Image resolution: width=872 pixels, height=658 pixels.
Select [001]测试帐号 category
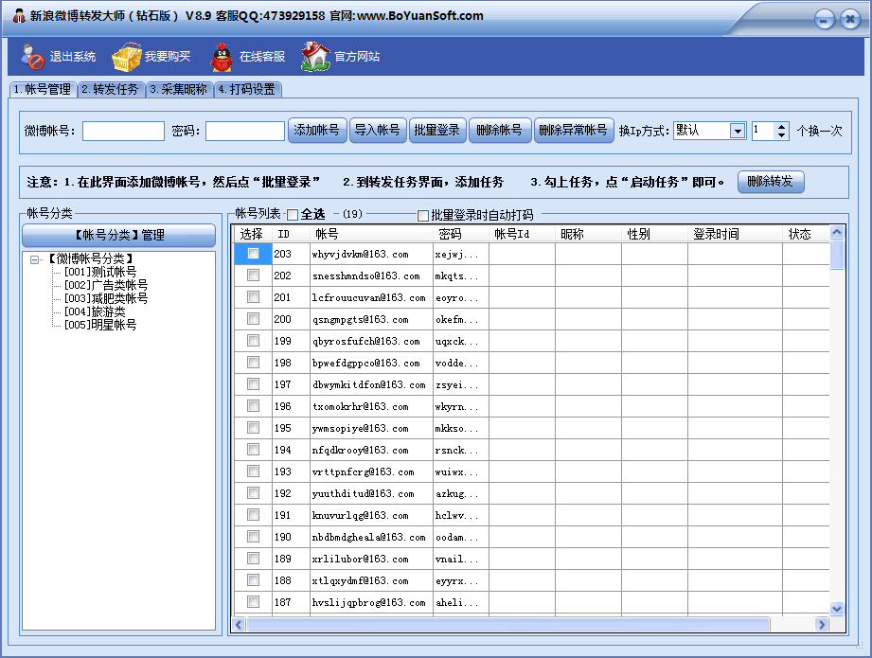tap(100, 272)
